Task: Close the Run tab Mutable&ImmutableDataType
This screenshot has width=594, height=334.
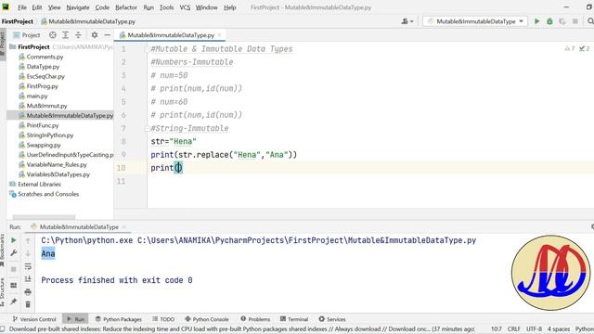Action: tap(124, 226)
